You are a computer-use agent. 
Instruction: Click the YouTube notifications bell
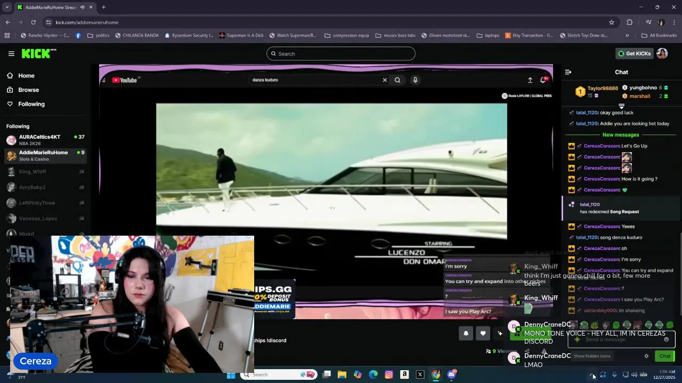(543, 80)
